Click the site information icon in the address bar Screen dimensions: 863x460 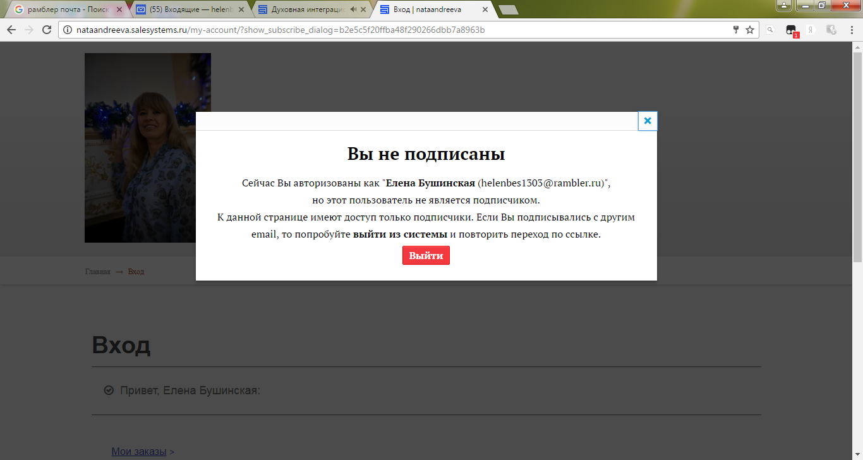click(68, 30)
